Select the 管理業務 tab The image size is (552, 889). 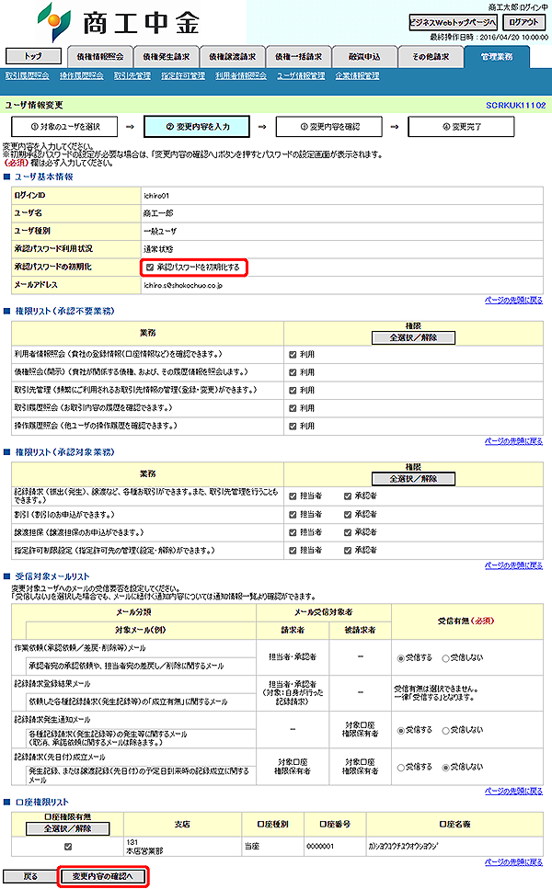(497, 57)
